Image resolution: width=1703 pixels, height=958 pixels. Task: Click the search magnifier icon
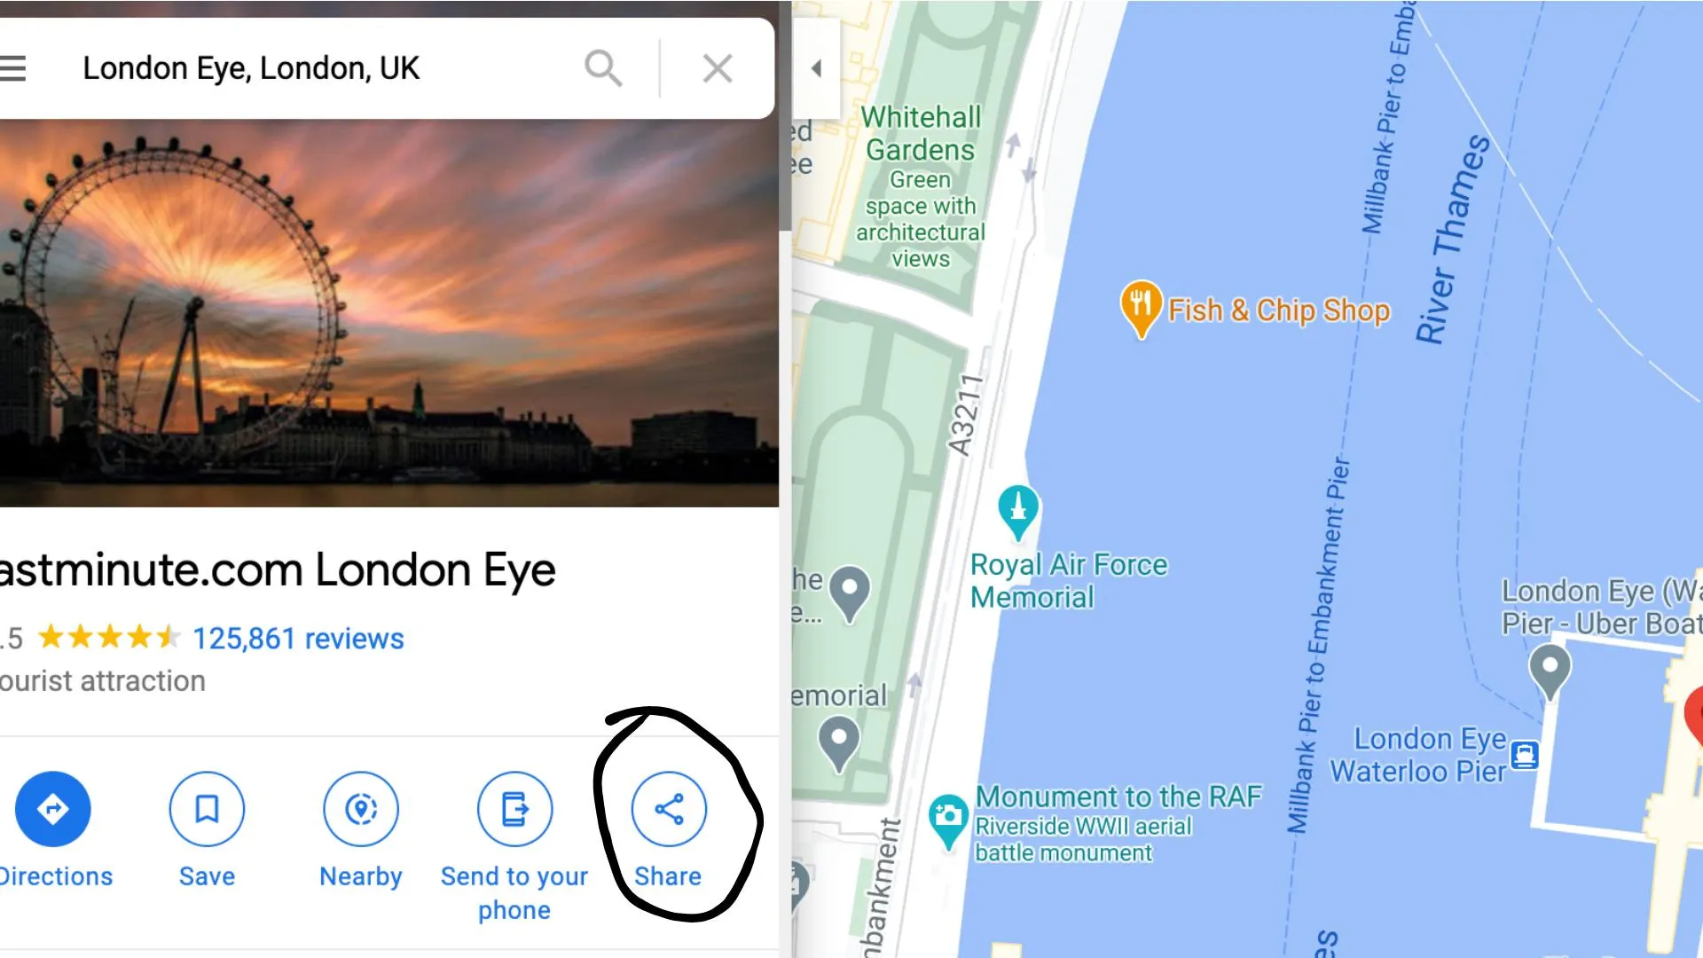[603, 68]
